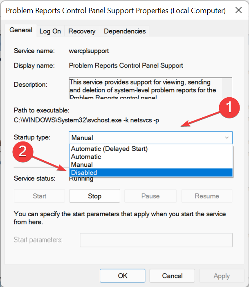Image resolution: width=249 pixels, height=287 pixels.
Task: Close the properties dialog with X
Action: pyautogui.click(x=238, y=10)
